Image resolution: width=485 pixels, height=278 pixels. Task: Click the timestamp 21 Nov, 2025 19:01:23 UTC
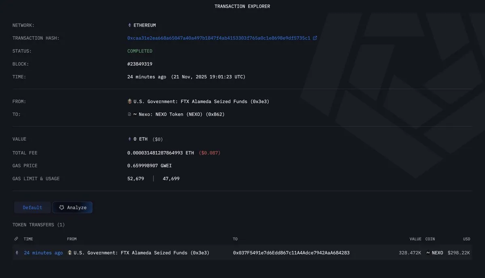click(208, 77)
